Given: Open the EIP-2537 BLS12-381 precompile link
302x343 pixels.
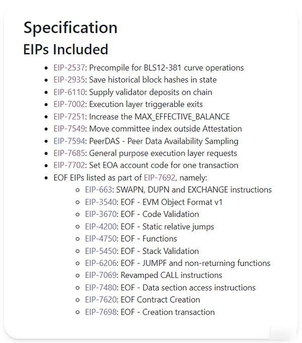Looking at the screenshot, I should [69, 68].
